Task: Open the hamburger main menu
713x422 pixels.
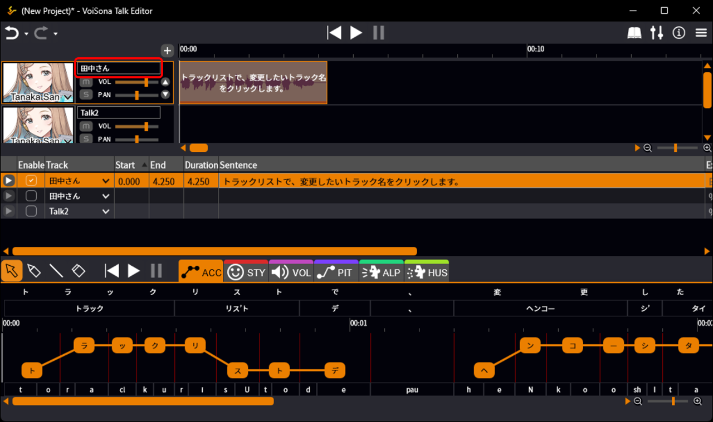Action: point(701,33)
